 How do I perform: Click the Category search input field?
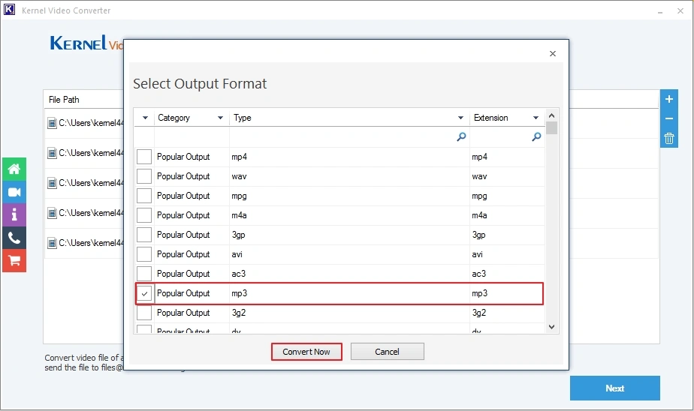192,137
